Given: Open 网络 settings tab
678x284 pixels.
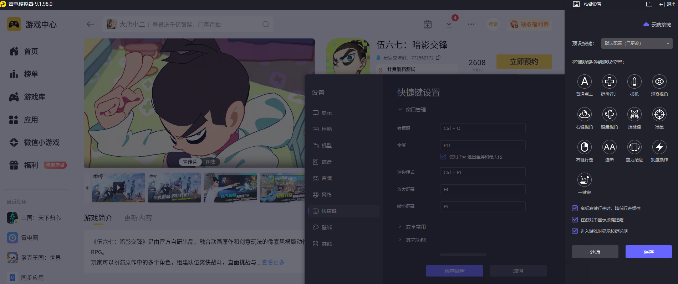Looking at the screenshot, I should (x=344, y=195).
